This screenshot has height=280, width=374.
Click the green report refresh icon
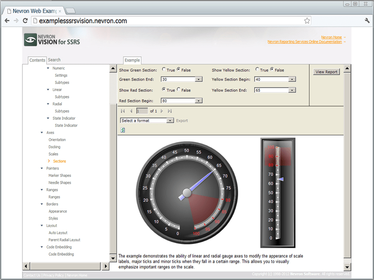[123, 130]
